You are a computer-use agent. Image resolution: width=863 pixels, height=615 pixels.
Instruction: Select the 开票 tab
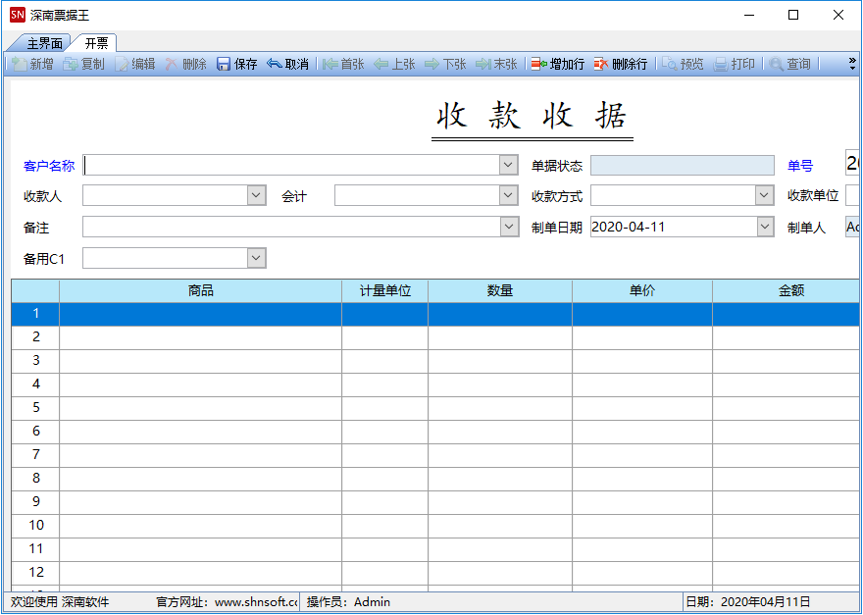[x=96, y=43]
